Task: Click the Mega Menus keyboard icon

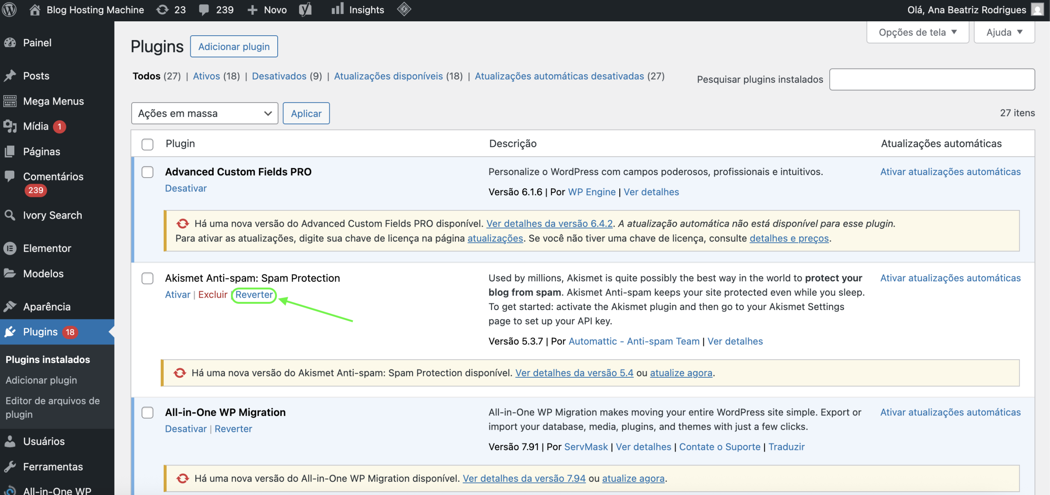Action: pos(10,101)
